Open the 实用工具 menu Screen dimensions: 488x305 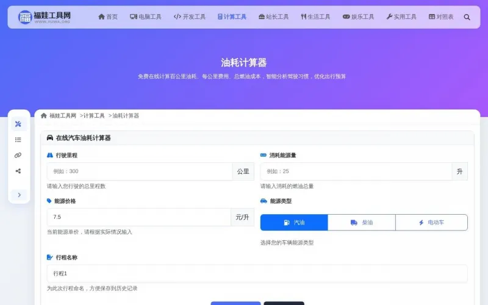click(x=401, y=17)
